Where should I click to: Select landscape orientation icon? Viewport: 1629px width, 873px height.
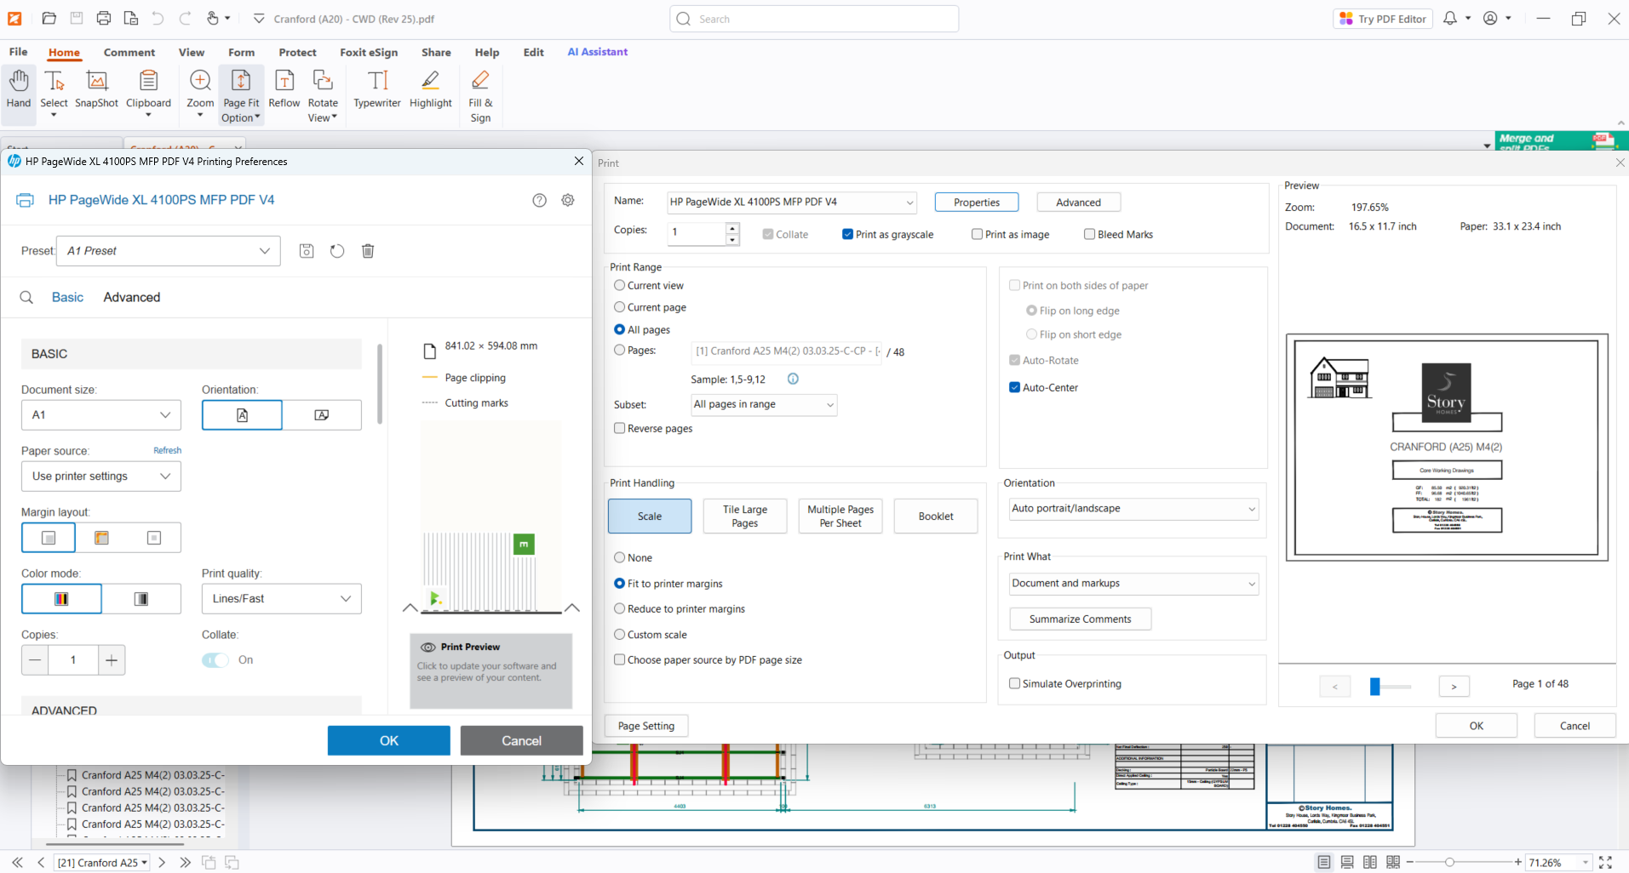coord(322,415)
